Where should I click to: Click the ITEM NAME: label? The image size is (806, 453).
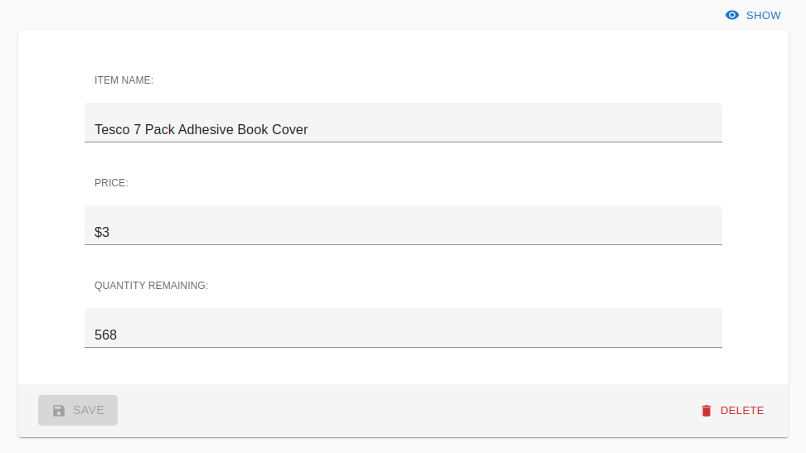pos(124,80)
